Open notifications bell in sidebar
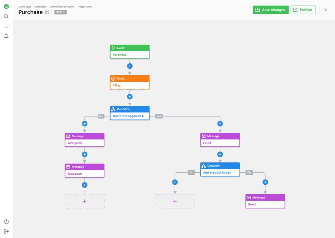 tap(6, 36)
